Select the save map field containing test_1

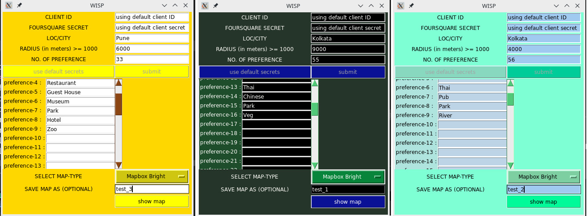pos(348,190)
